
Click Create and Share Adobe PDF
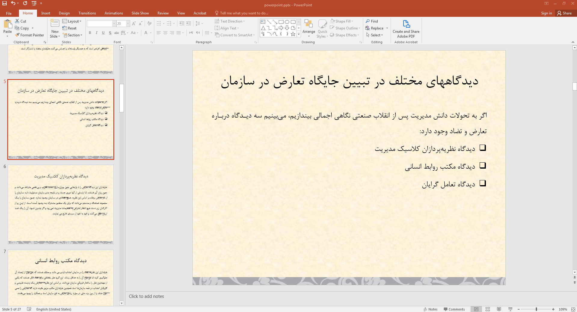point(406,29)
